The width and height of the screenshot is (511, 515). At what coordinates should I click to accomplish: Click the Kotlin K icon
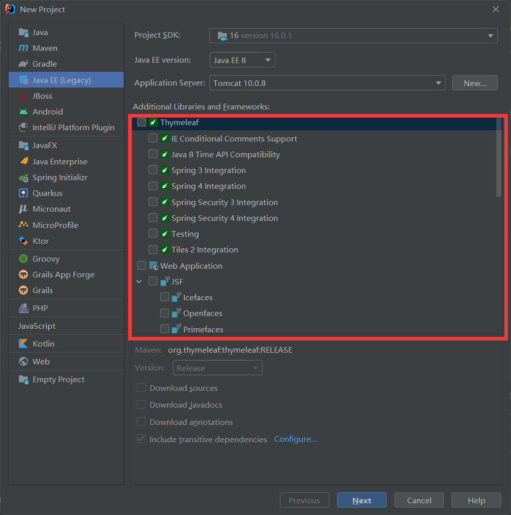tap(23, 344)
